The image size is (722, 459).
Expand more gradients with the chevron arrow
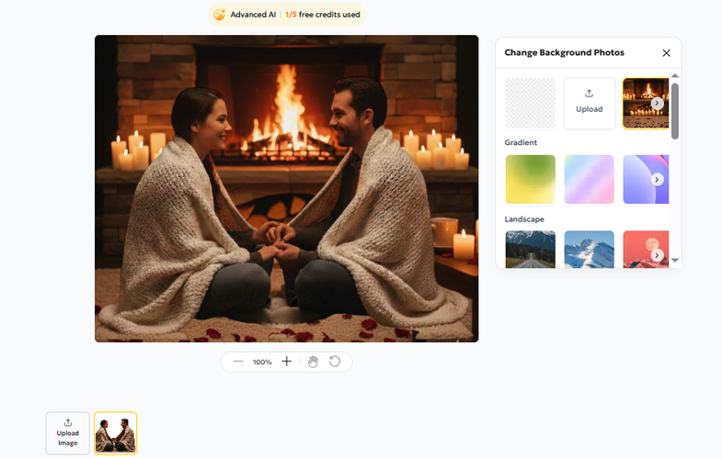tap(657, 179)
